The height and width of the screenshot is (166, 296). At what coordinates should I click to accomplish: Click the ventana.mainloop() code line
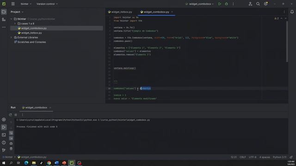pyautogui.click(x=125, y=68)
